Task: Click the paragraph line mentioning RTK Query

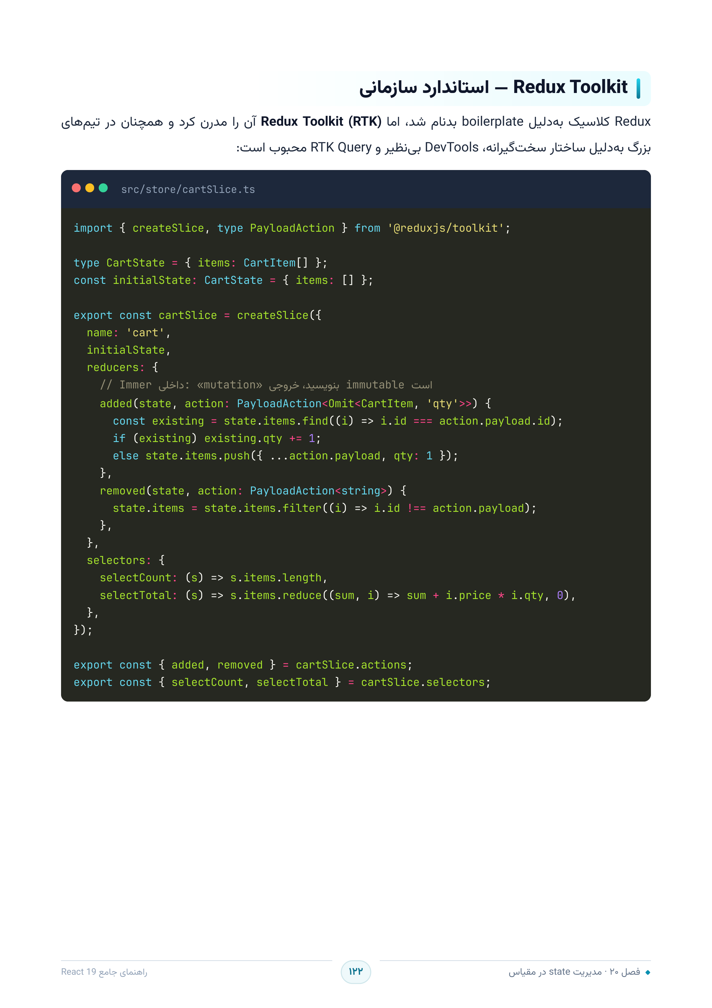Action: pyautogui.click(x=443, y=147)
